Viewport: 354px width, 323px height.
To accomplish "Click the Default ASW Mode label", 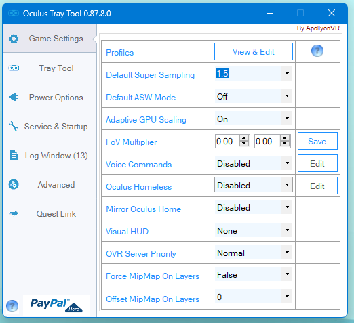I will pyautogui.click(x=140, y=98).
